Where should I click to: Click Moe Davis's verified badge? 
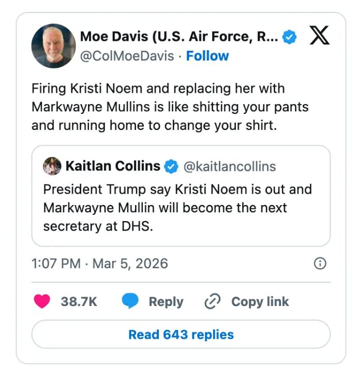tap(289, 37)
